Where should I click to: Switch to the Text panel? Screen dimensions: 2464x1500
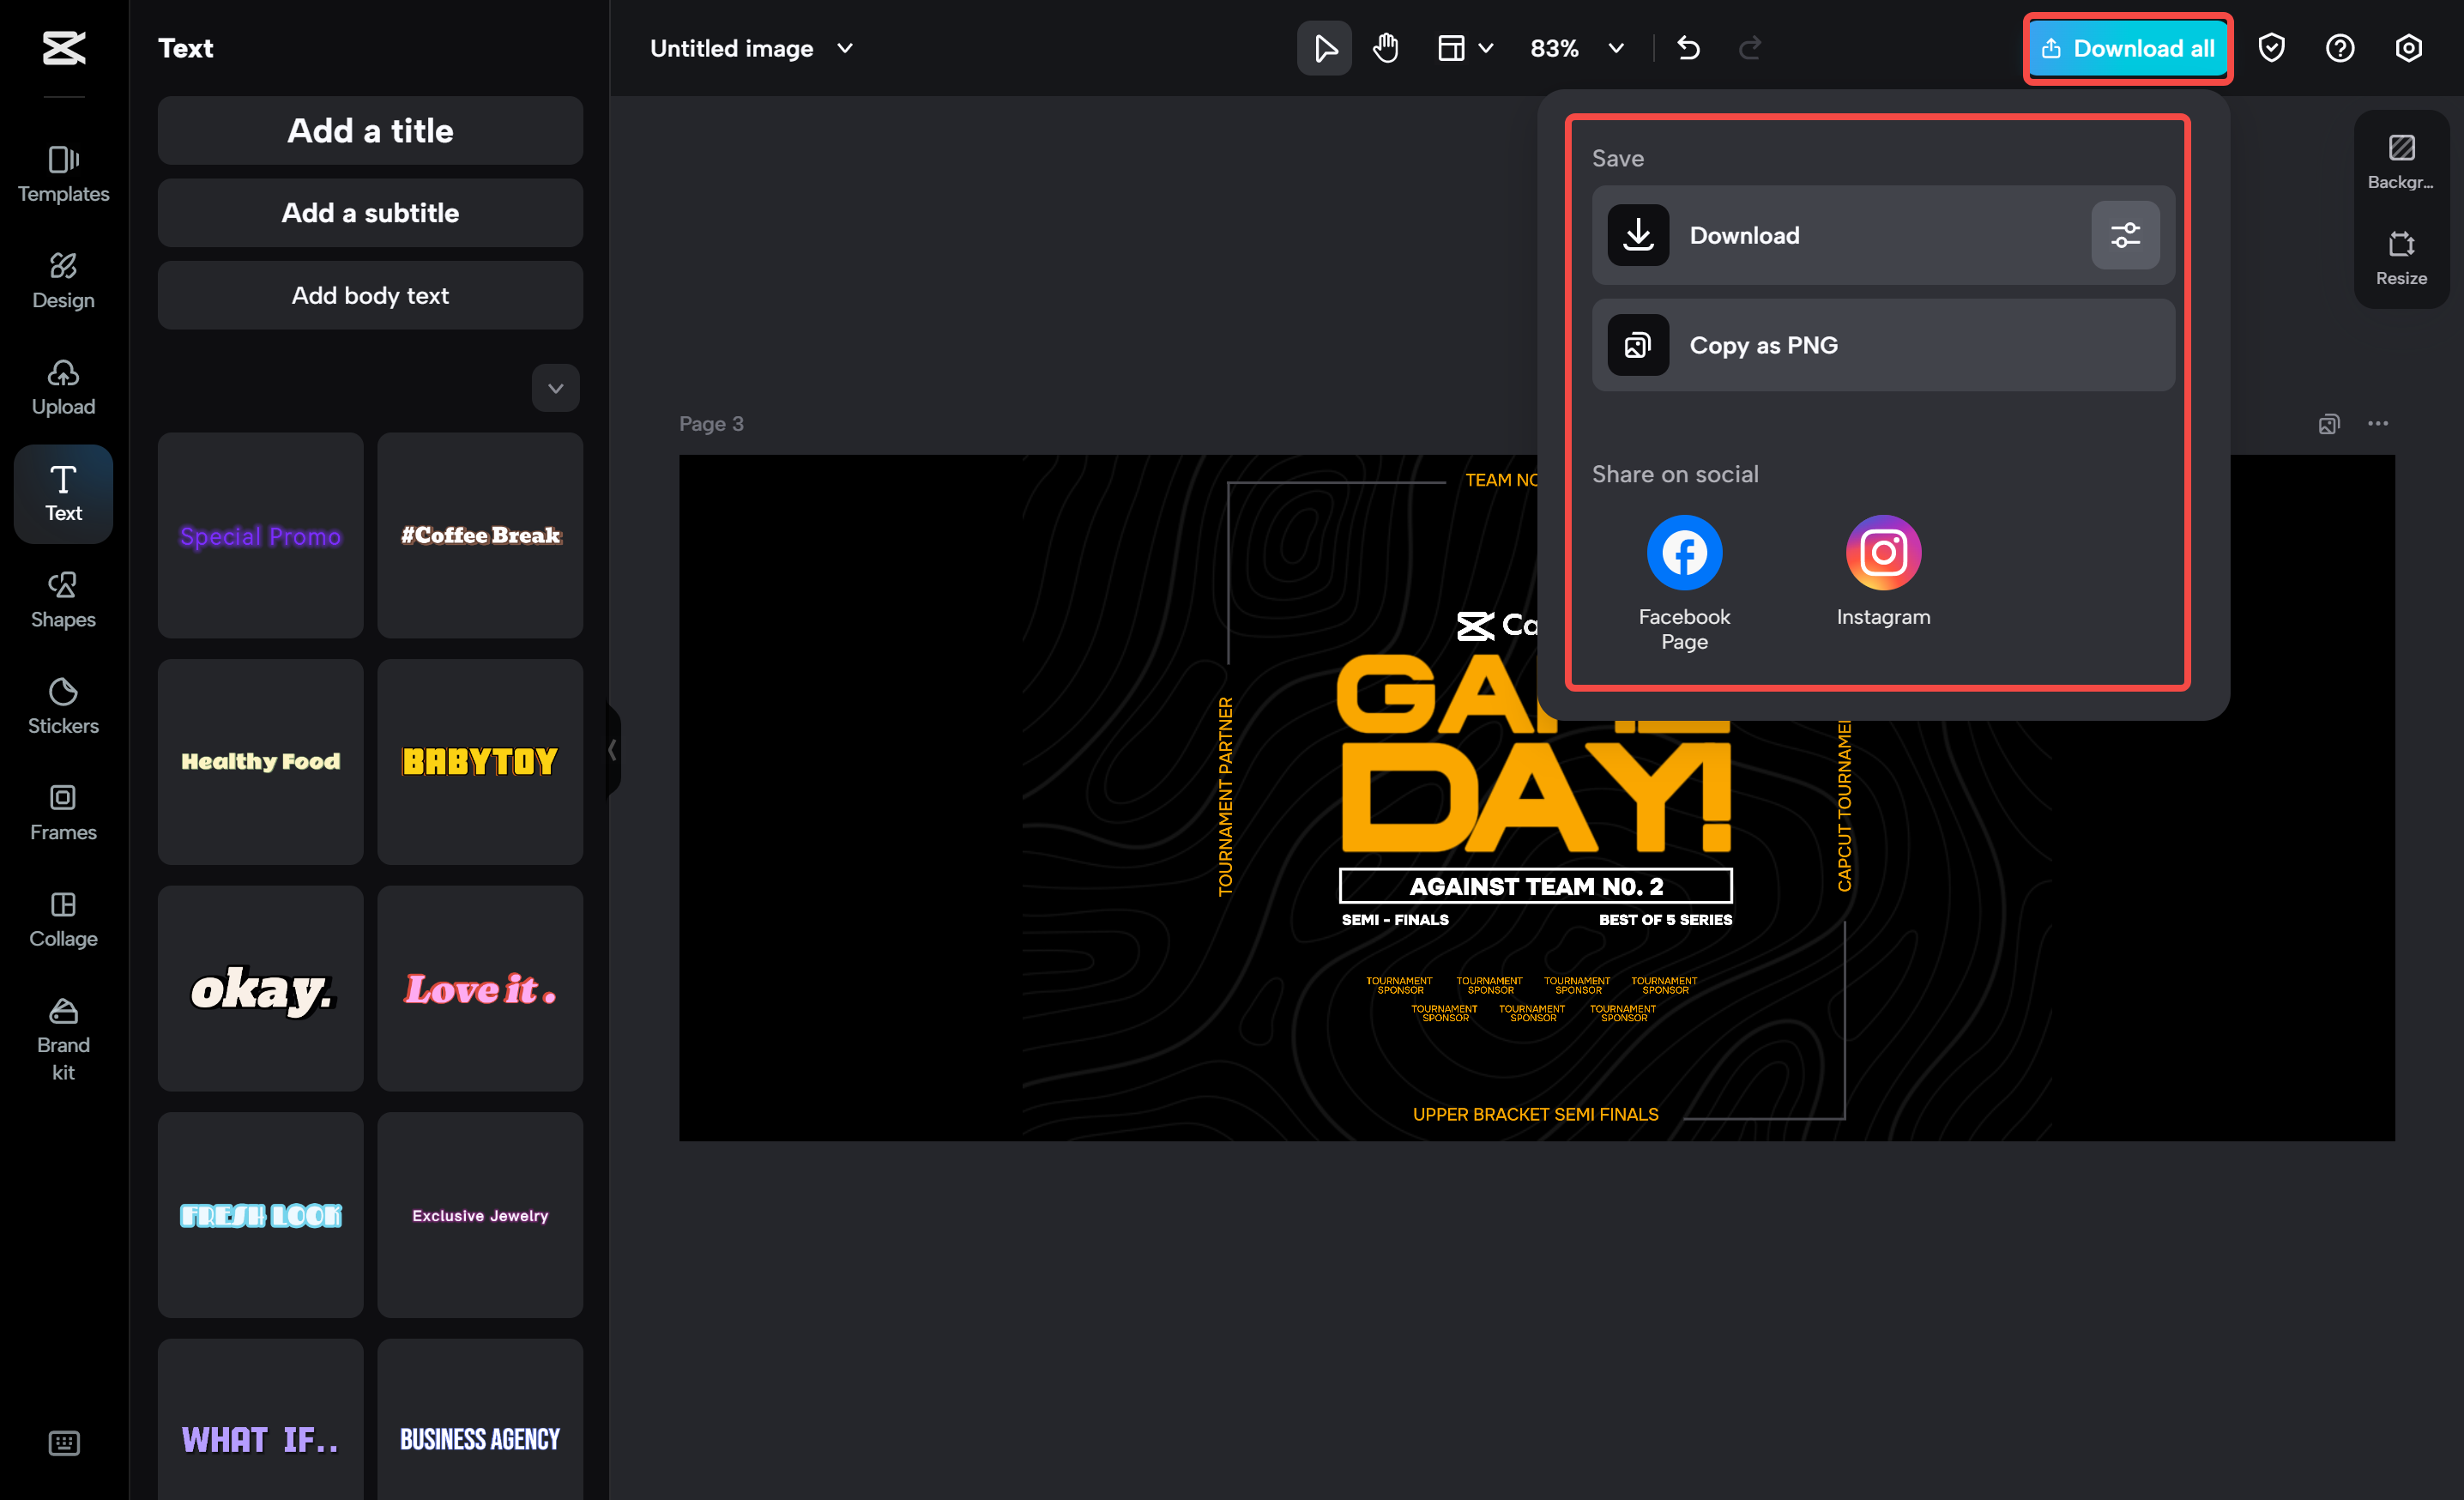[x=63, y=493]
